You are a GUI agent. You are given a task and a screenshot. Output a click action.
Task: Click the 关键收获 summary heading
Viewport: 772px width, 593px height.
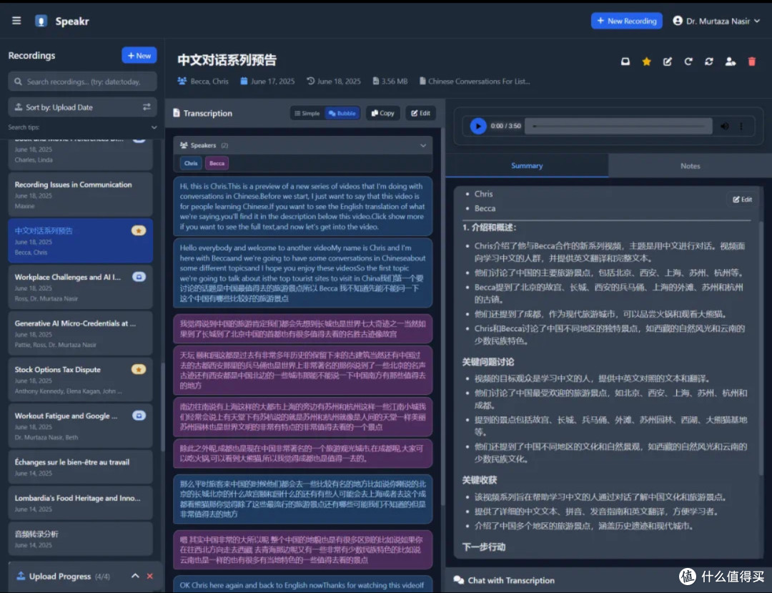click(480, 480)
